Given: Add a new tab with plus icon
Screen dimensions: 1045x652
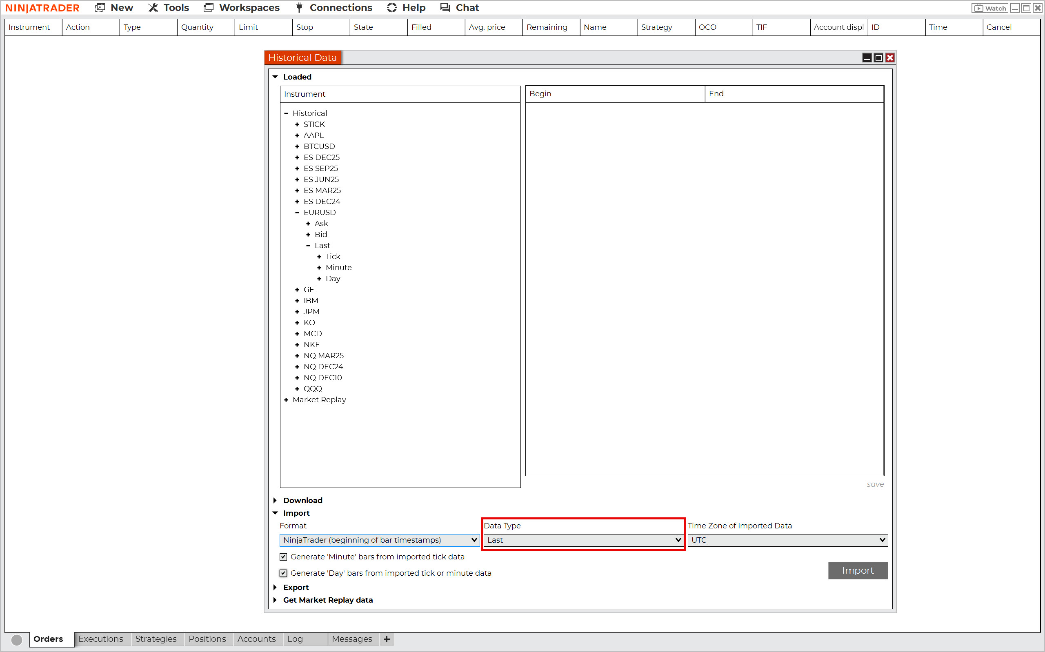Looking at the screenshot, I should [x=387, y=639].
